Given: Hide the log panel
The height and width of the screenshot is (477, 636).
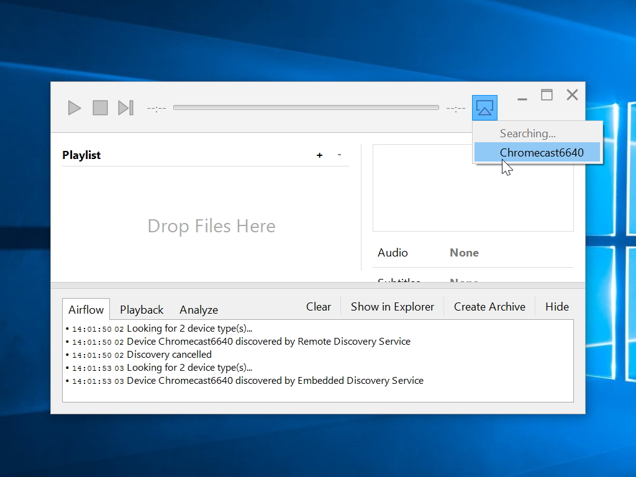Looking at the screenshot, I should tap(557, 307).
